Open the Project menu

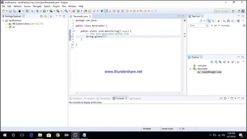(56, 6)
